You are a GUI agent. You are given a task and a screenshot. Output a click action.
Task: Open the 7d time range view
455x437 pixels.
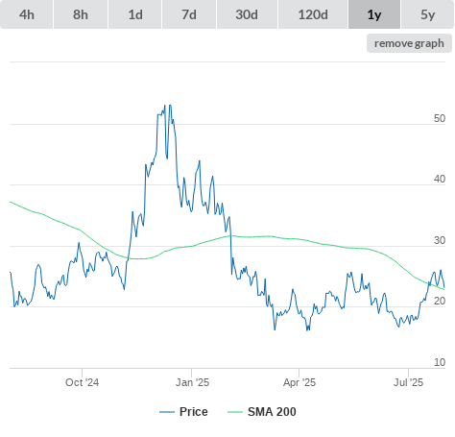point(189,14)
